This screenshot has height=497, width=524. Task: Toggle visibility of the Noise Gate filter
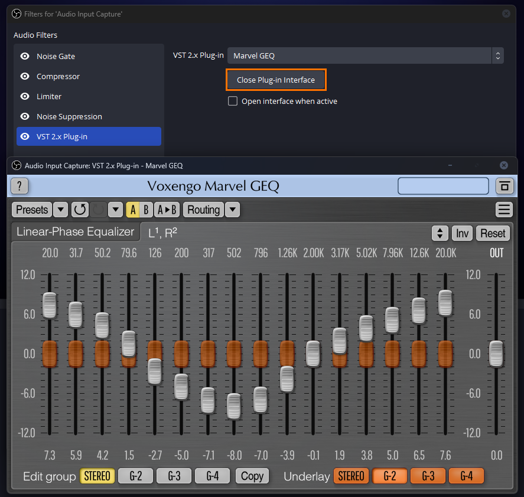[x=25, y=56]
